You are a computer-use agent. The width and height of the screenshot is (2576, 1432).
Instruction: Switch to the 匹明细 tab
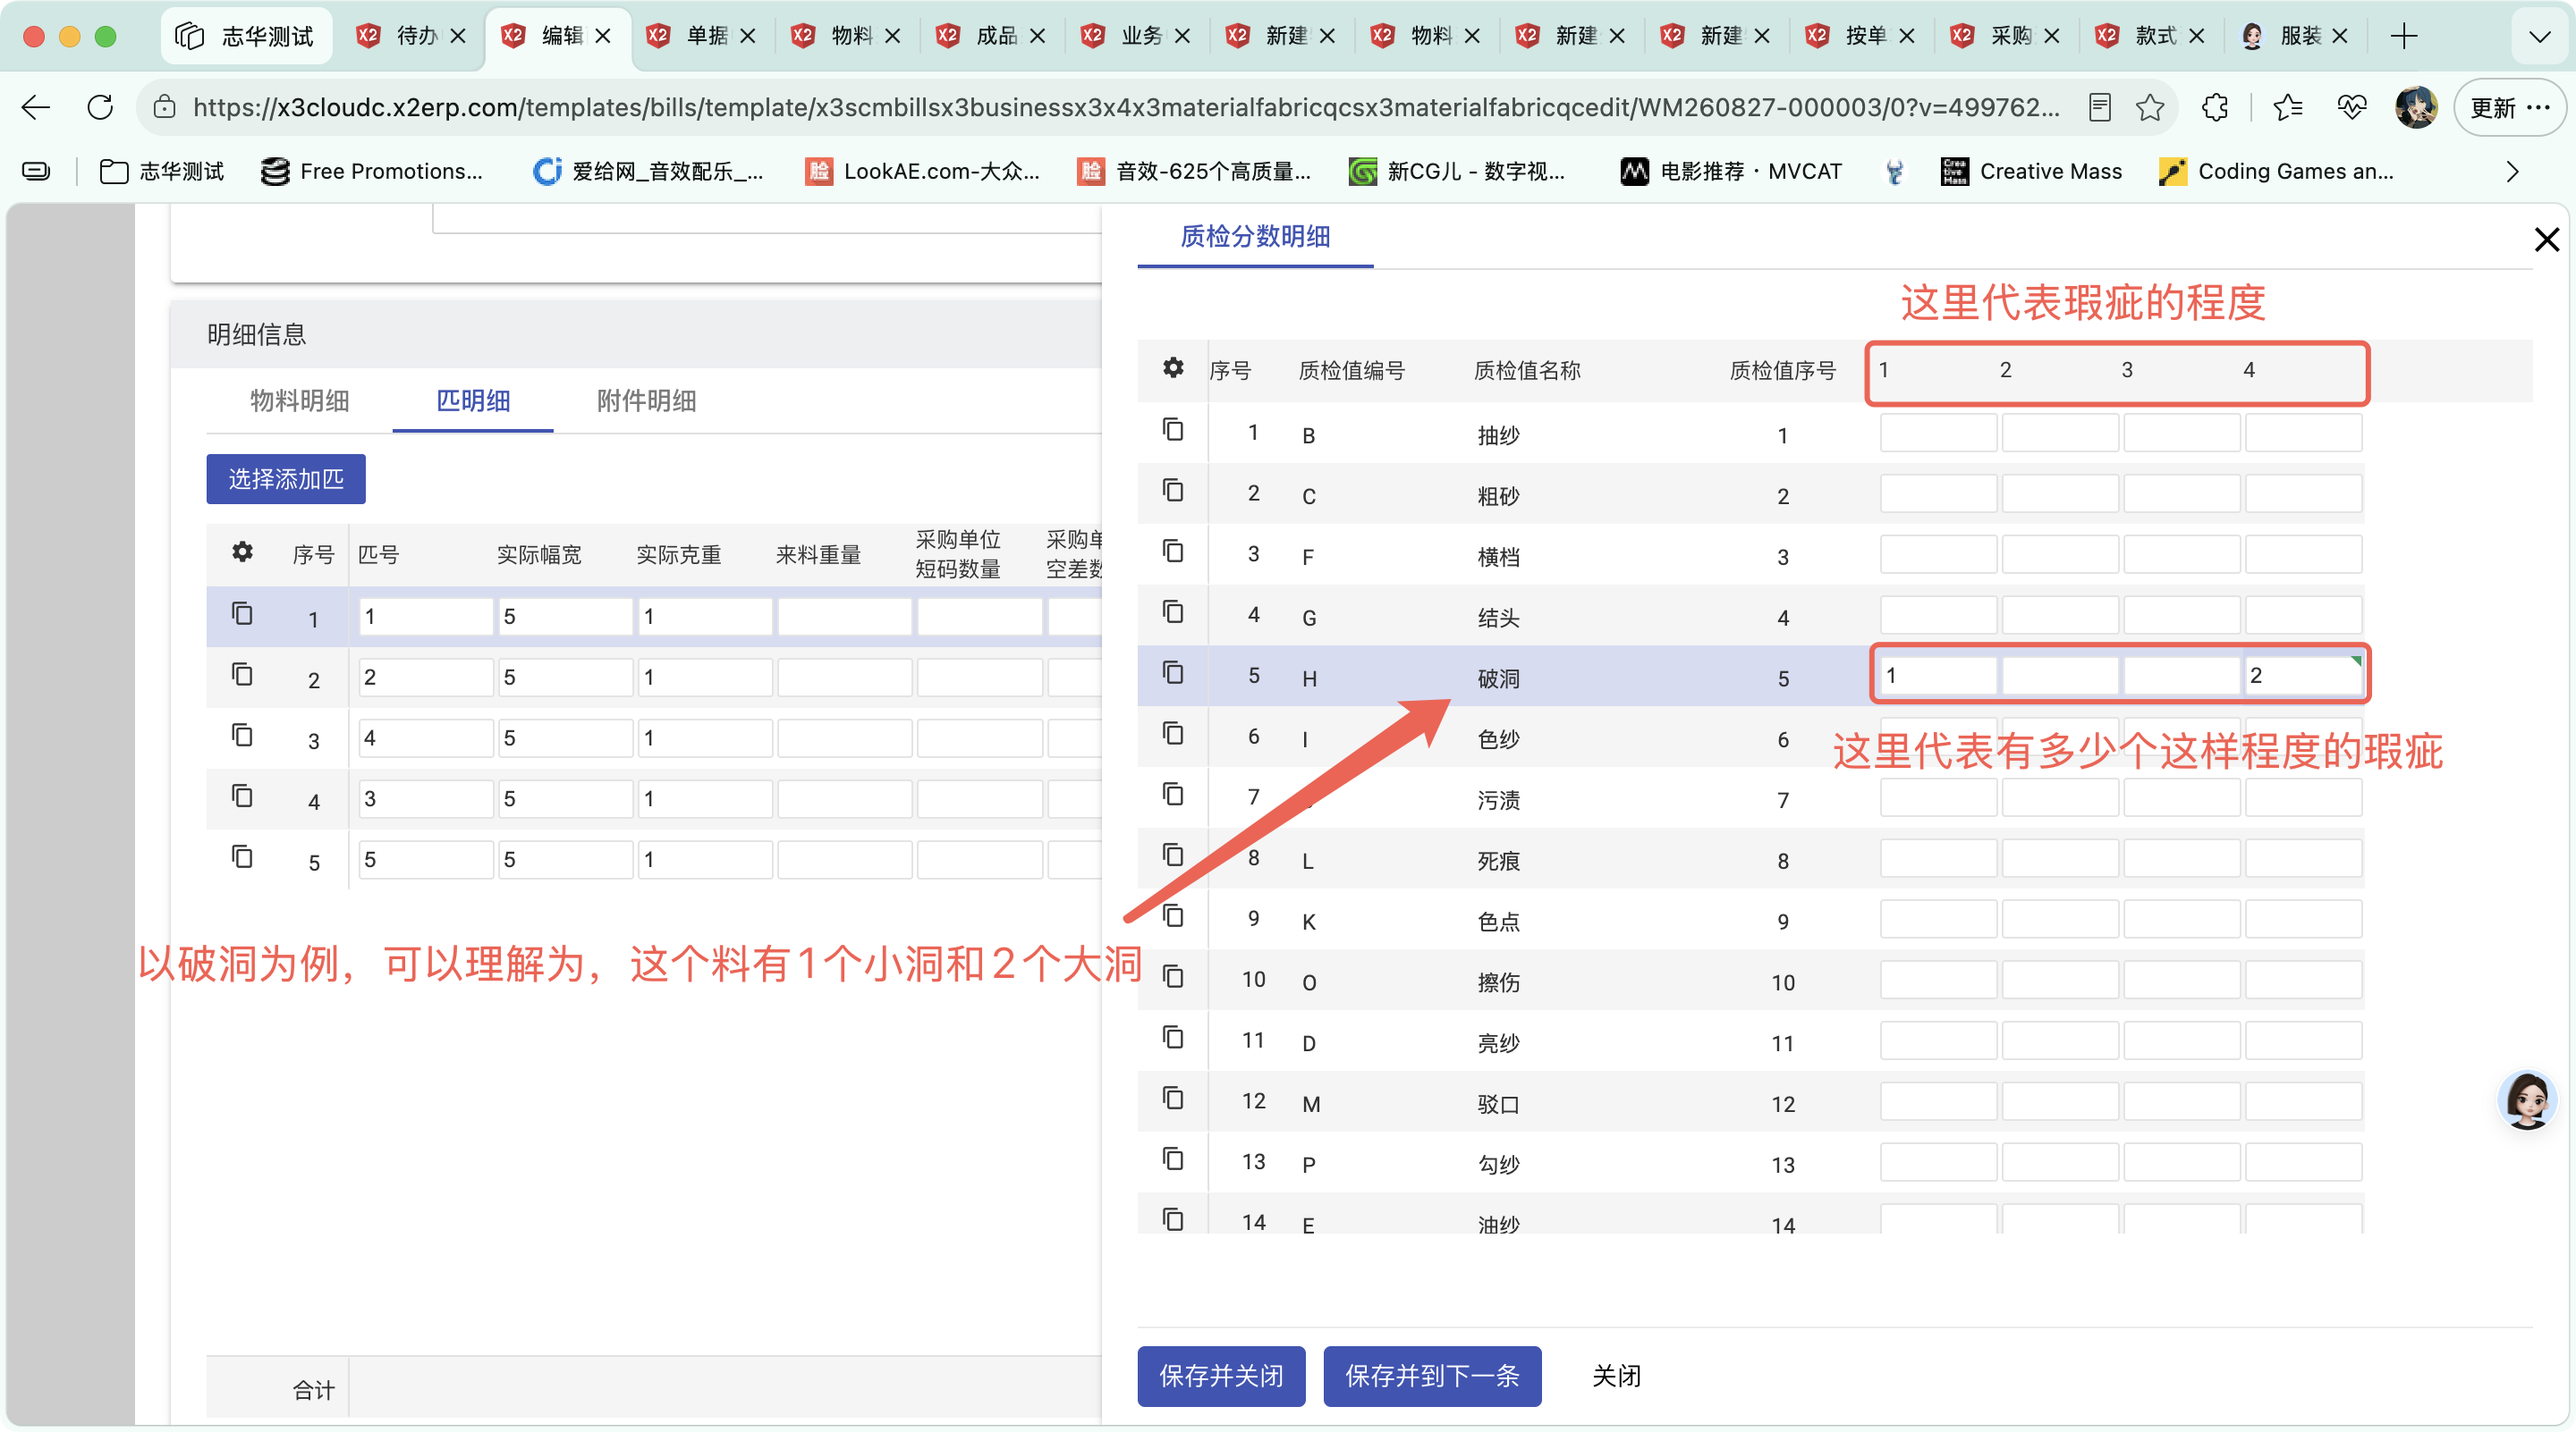tap(473, 400)
